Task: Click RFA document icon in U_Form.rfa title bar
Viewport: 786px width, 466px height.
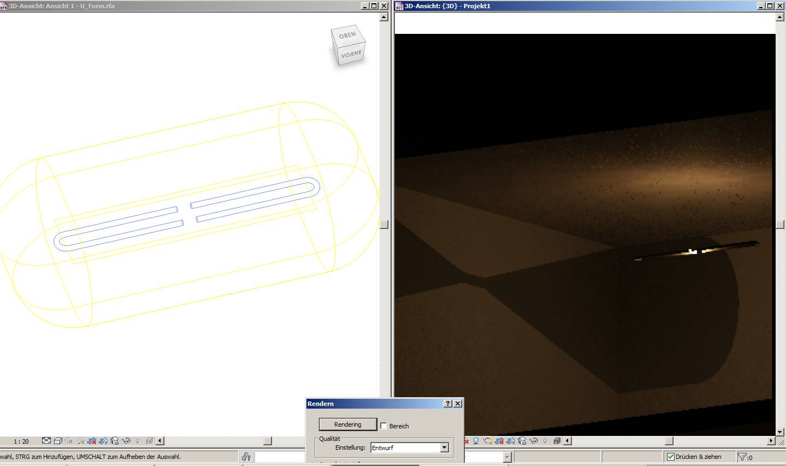Action: (x=4, y=6)
